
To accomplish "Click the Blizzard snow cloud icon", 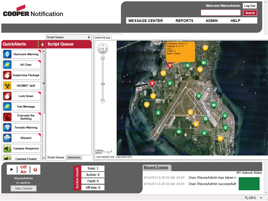I will point(7,138).
